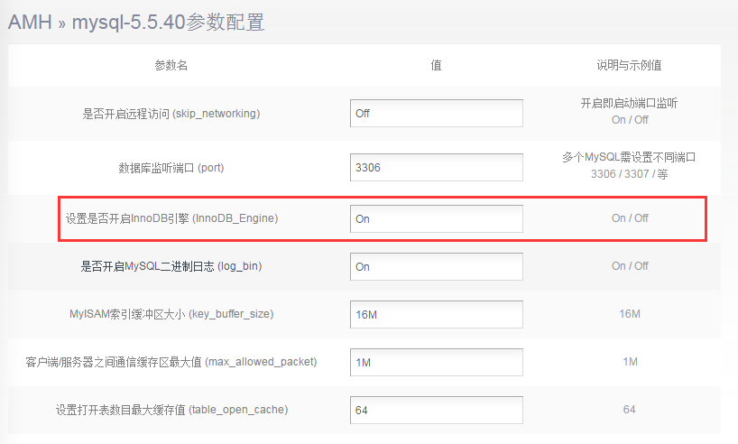
Task: Click the 是否开启远程访问 (skip_networking) label
Action: (171, 114)
